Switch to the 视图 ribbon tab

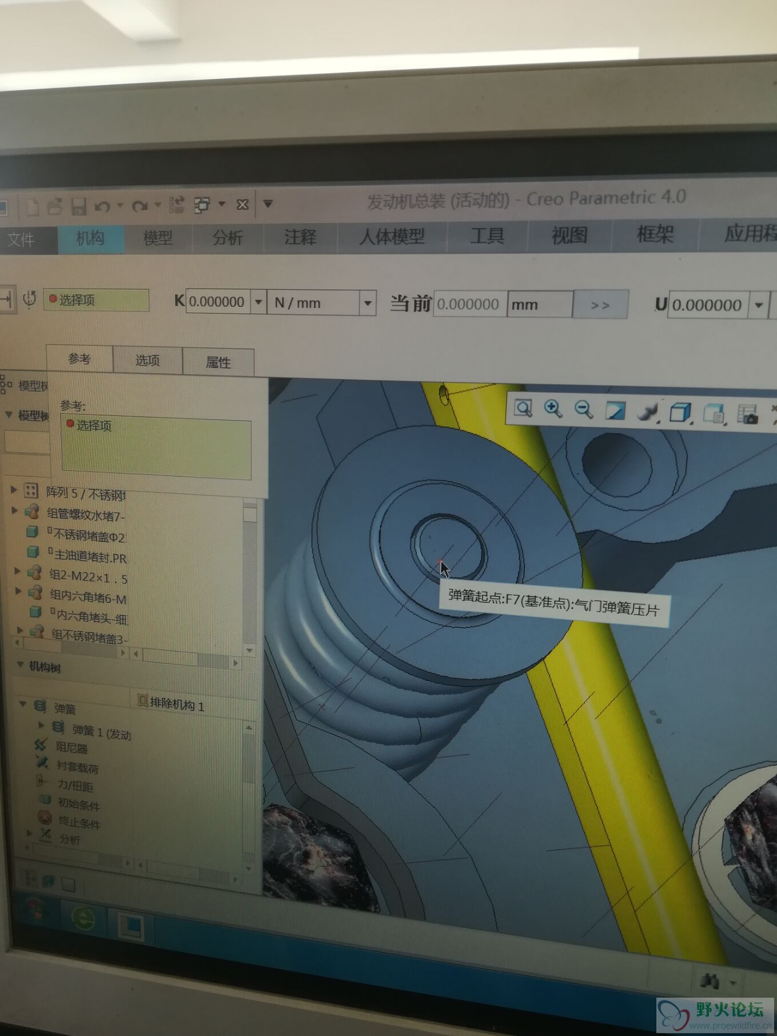click(x=569, y=235)
